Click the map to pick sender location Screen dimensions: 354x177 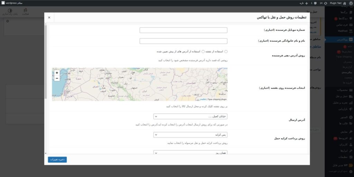pyautogui.click(x=140, y=84)
